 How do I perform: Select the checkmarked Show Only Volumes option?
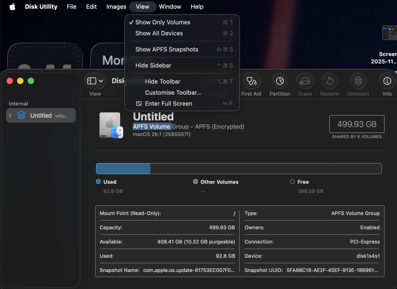coord(163,22)
